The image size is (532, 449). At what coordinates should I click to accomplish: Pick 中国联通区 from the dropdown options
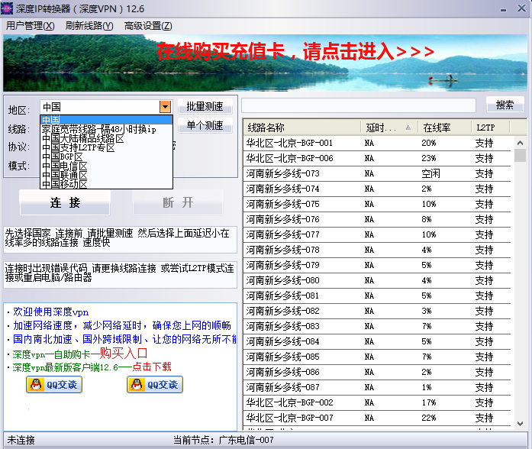[65, 175]
